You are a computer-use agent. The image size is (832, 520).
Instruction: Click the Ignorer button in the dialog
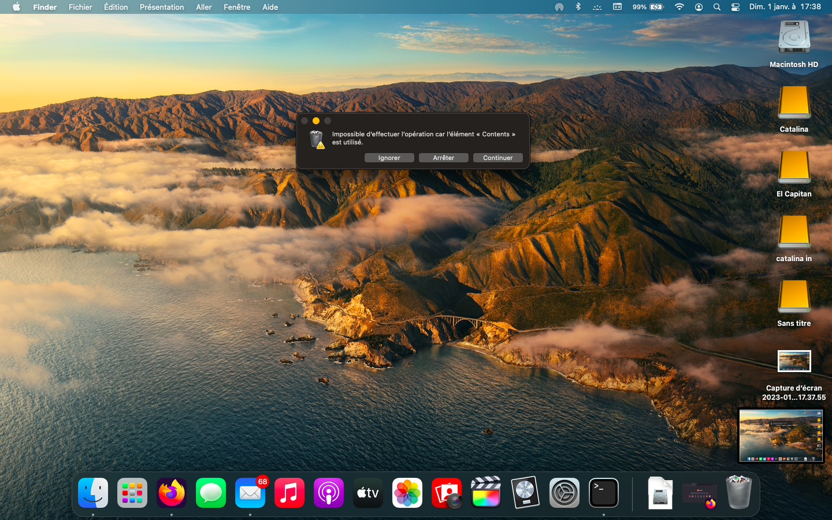coord(389,158)
